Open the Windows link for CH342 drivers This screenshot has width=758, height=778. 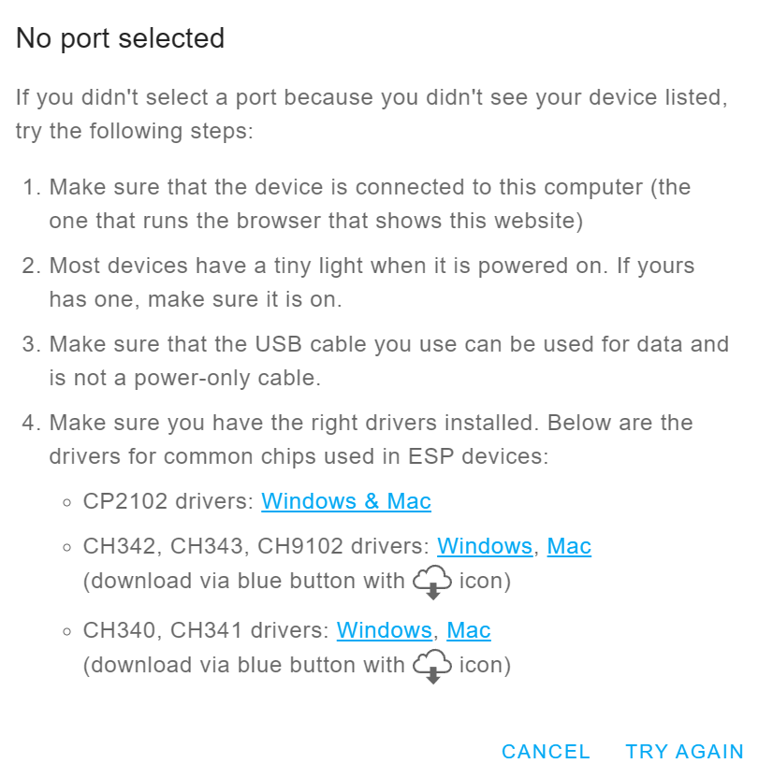484,546
